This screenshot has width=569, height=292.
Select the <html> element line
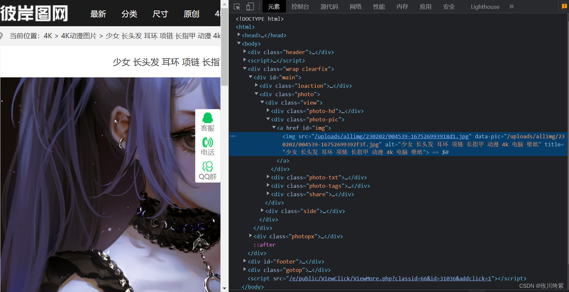[x=245, y=27]
